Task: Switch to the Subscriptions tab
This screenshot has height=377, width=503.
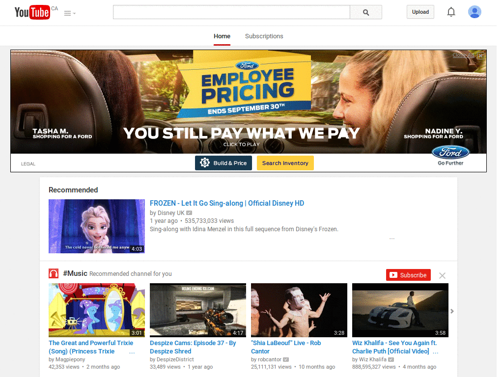Action: point(264,36)
